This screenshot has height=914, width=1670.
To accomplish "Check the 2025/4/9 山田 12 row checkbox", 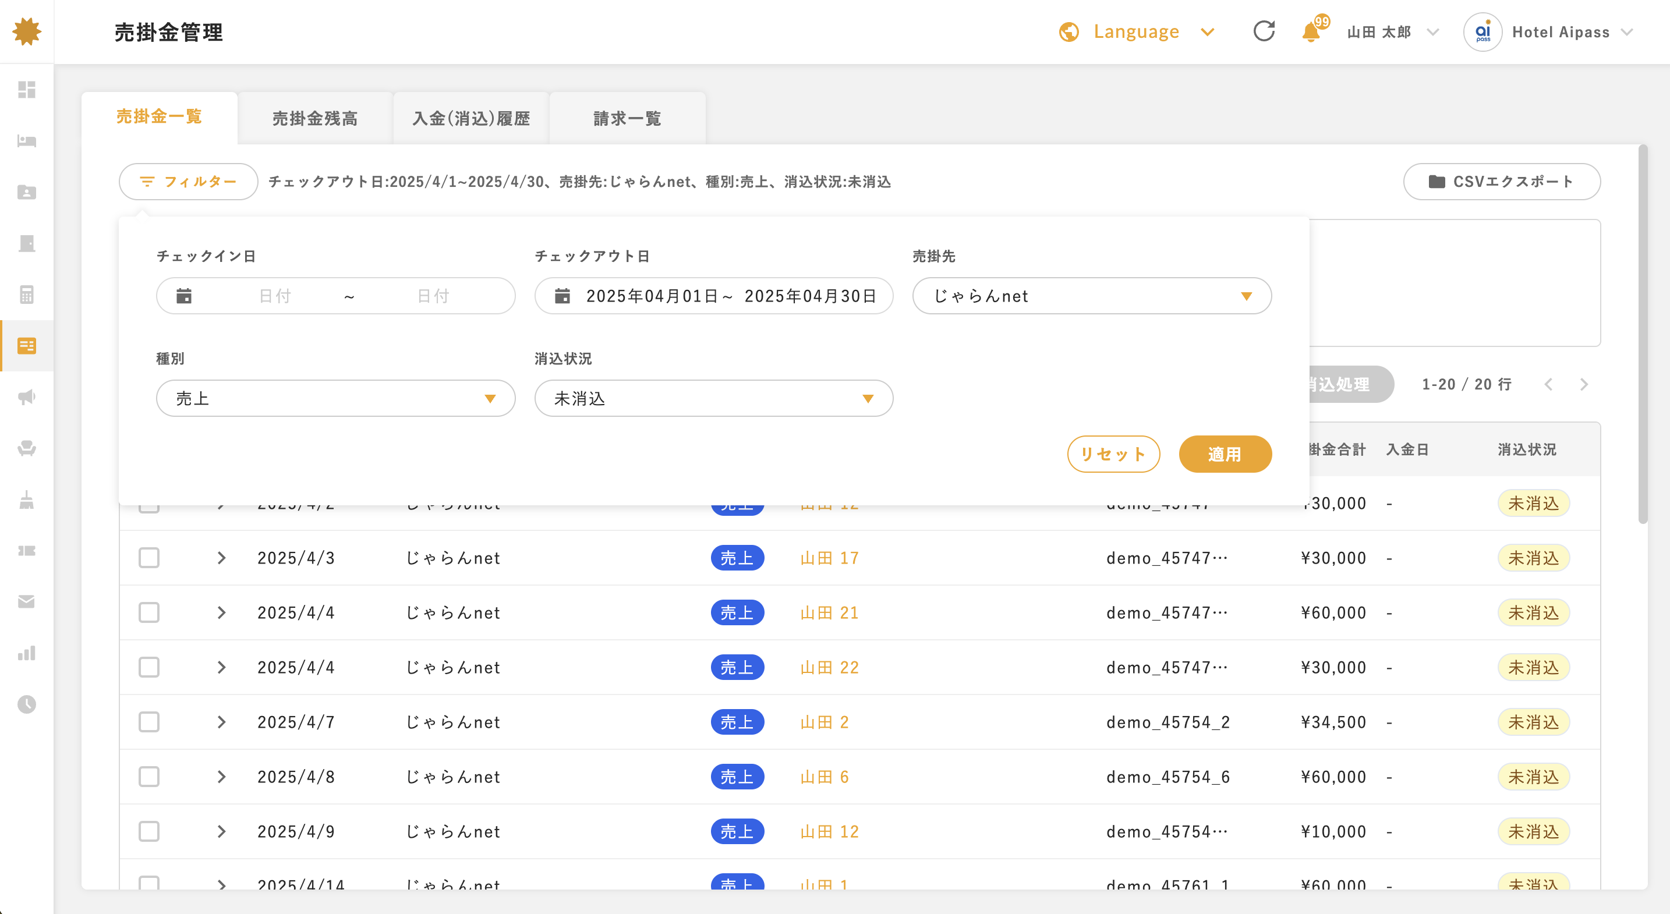I will click(x=149, y=831).
